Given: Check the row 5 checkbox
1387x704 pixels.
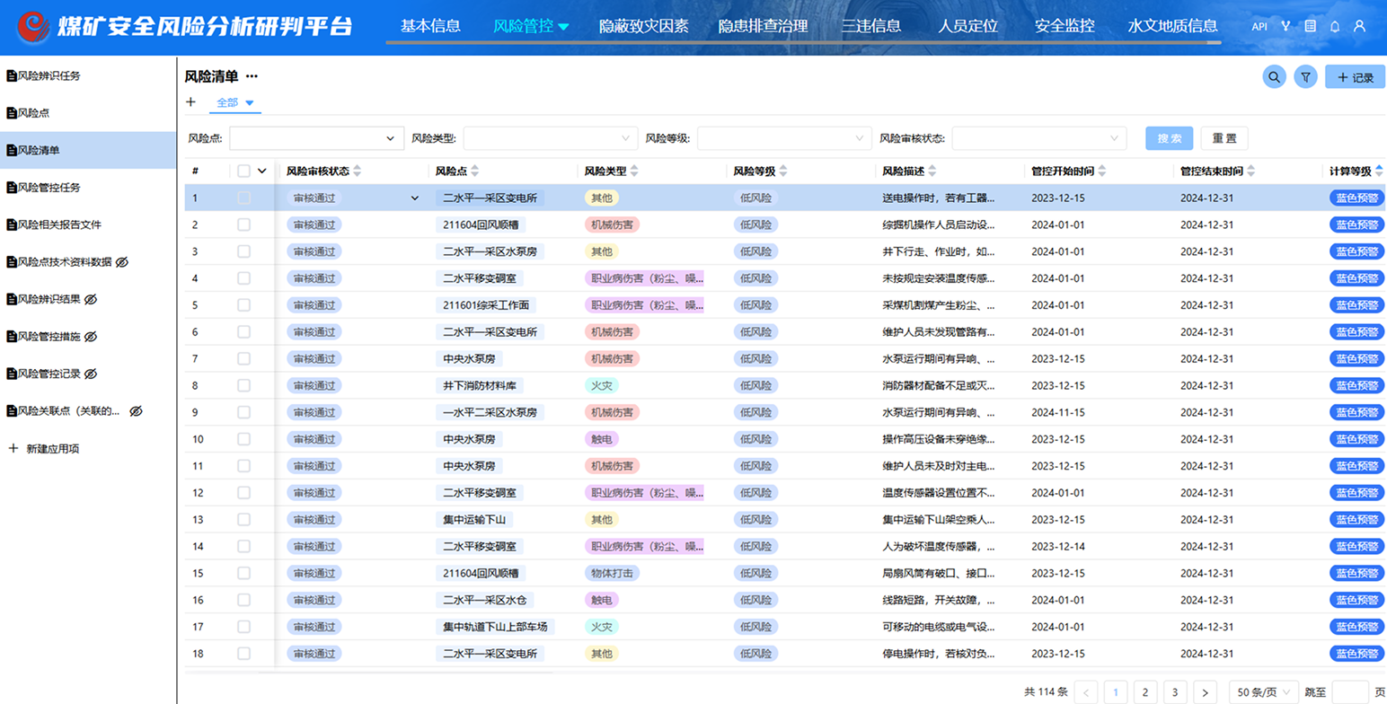Looking at the screenshot, I should click(x=243, y=305).
